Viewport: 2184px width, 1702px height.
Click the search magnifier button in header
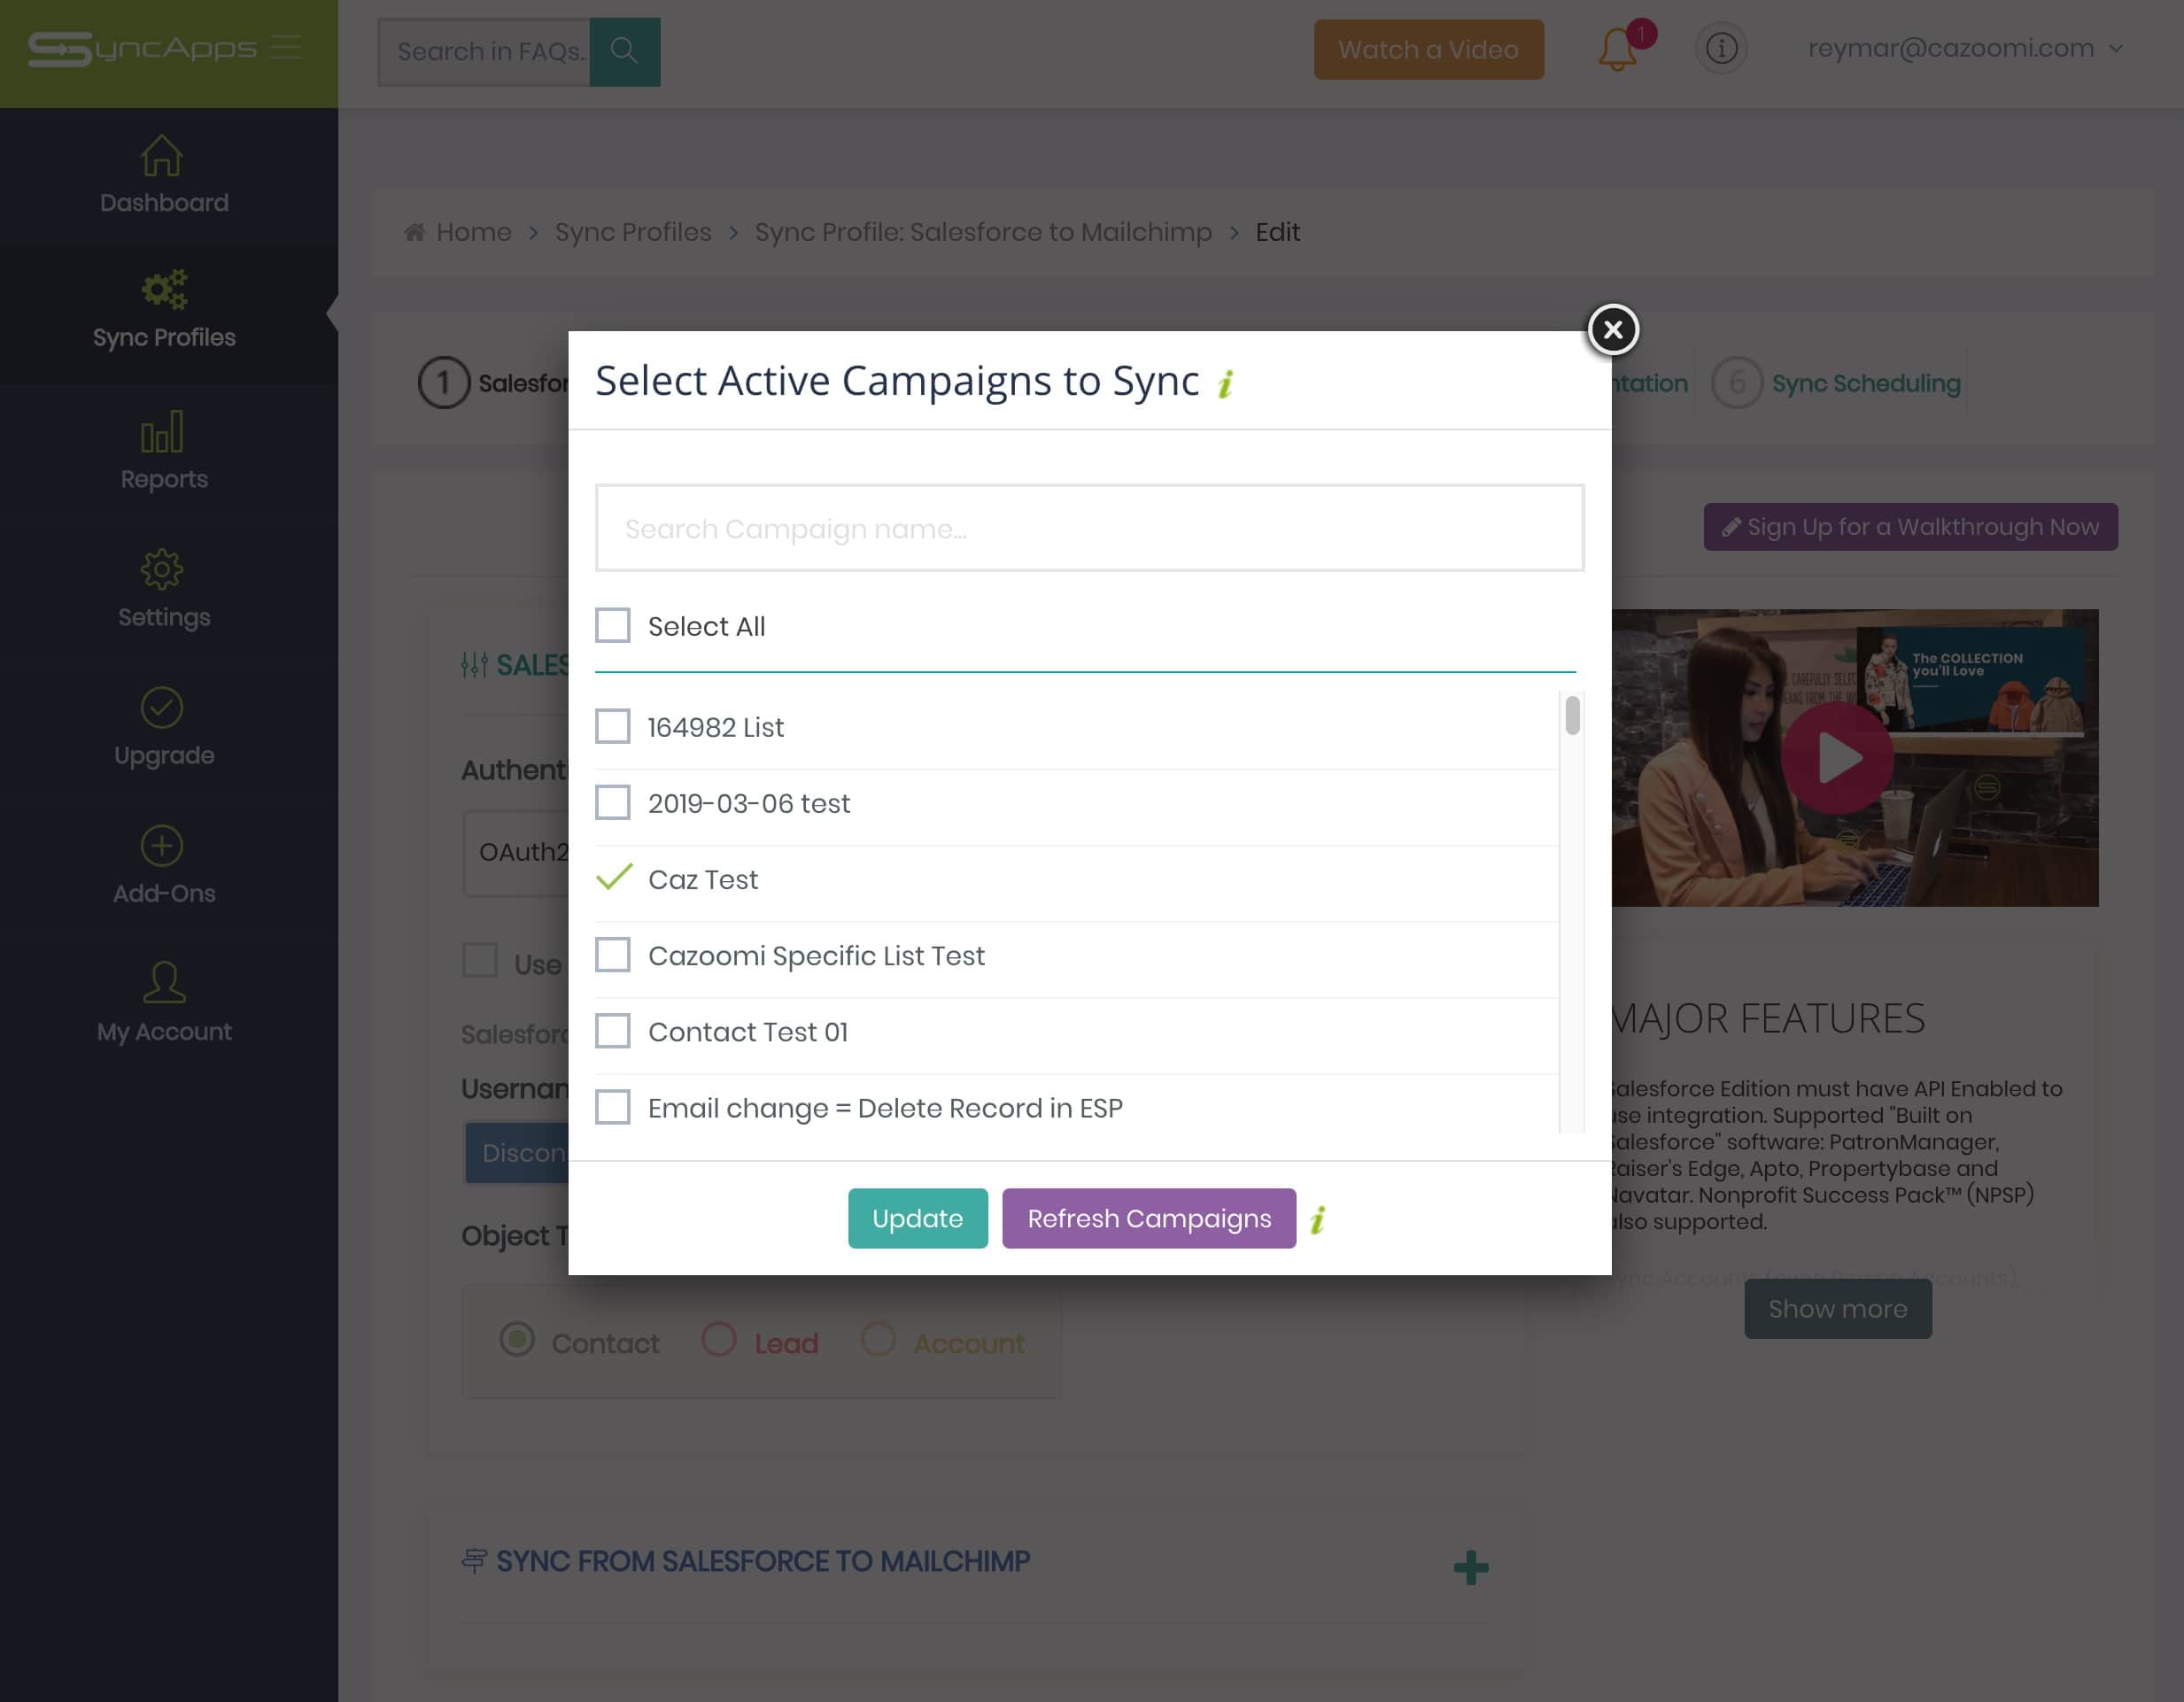tap(624, 51)
